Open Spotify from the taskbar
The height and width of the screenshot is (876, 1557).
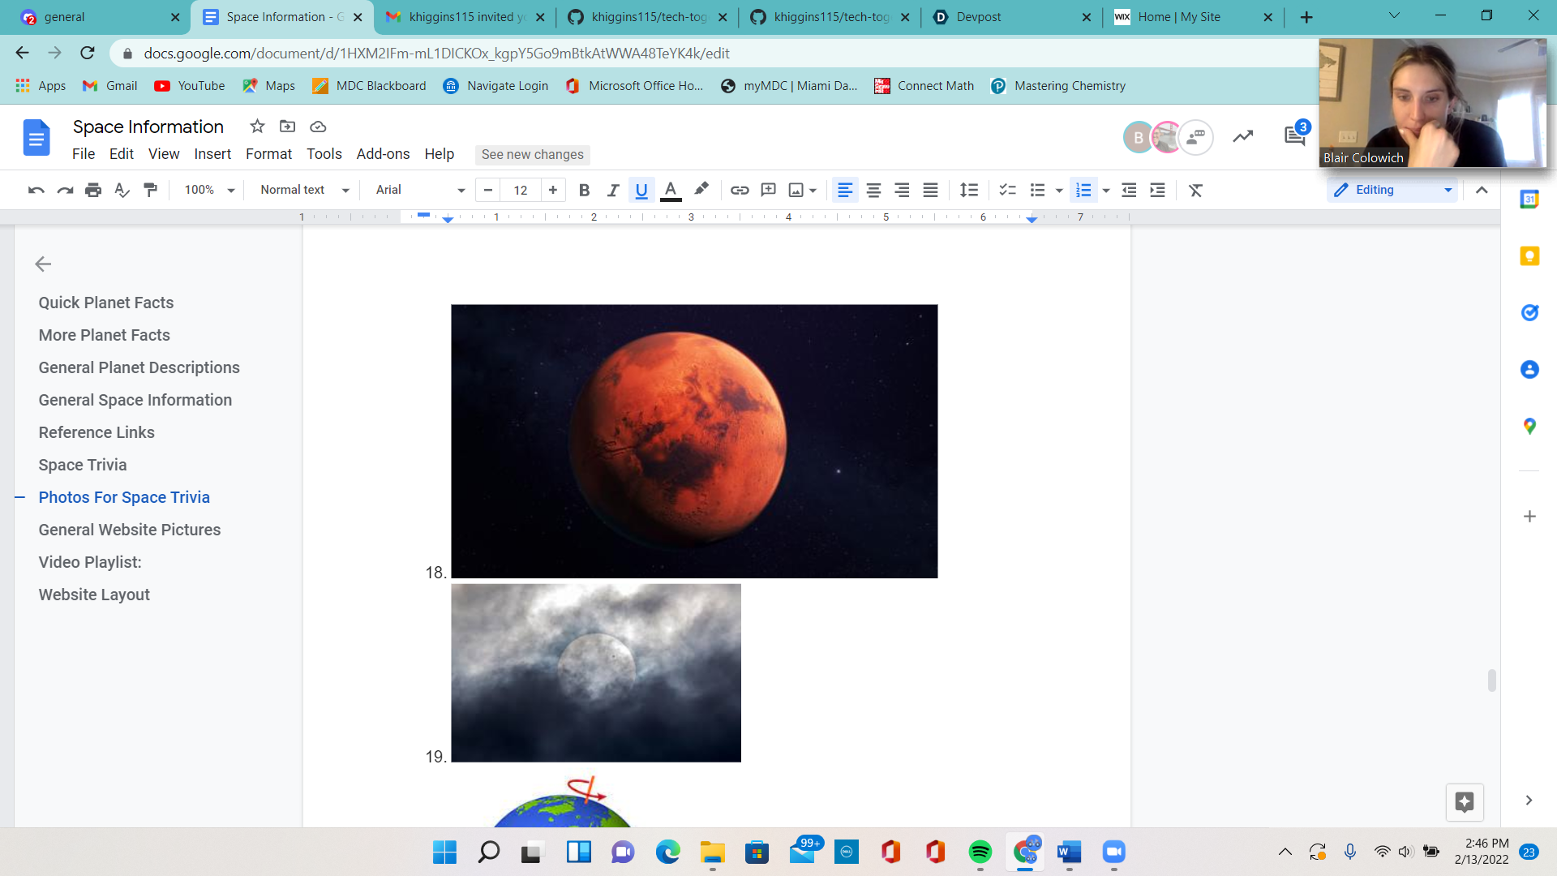point(980,852)
